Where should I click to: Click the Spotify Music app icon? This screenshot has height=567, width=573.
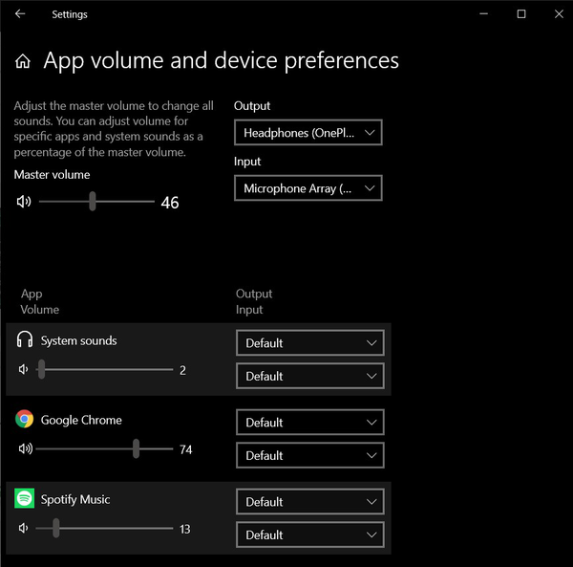pos(25,499)
